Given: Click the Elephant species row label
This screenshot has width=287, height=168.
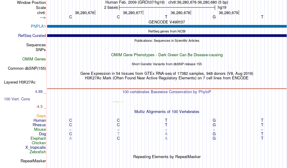Looking at the screenshot, I should (x=38, y=138).
